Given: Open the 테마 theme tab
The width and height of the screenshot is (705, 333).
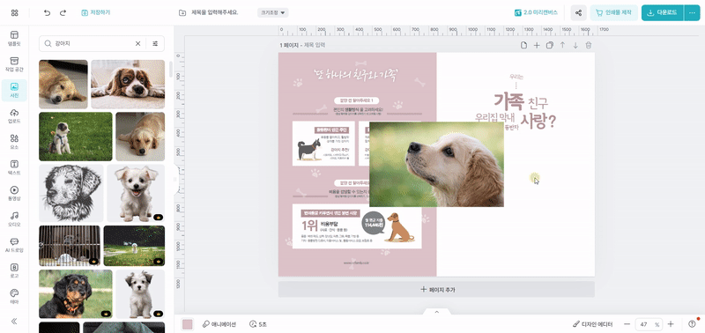Looking at the screenshot, I should coord(14,297).
